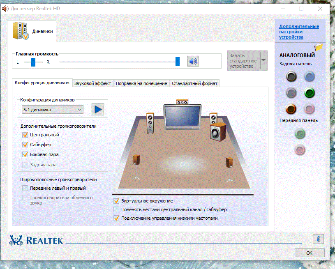This screenshot has width=335, height=269.
Task: Click Задать стандартное устройство button
Action: click(x=244, y=61)
